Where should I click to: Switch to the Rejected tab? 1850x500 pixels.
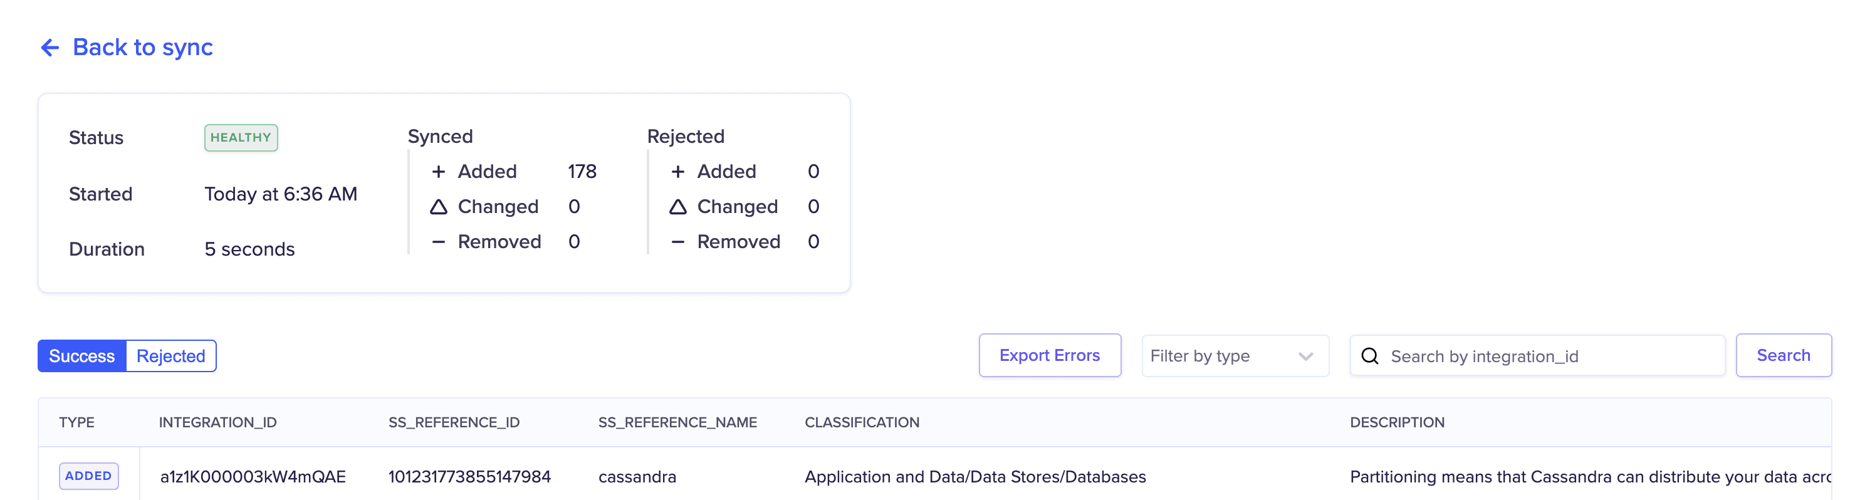click(x=171, y=357)
